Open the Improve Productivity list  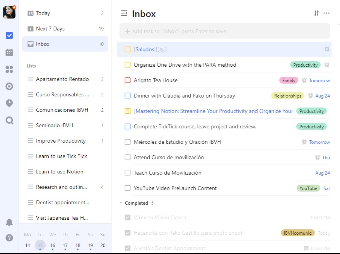click(x=65, y=141)
